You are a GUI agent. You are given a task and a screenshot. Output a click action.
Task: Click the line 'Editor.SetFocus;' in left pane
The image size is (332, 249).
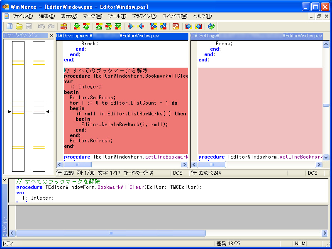click(x=93, y=98)
